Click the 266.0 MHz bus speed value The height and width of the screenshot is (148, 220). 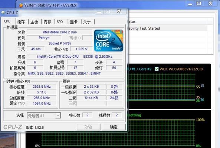(42, 98)
